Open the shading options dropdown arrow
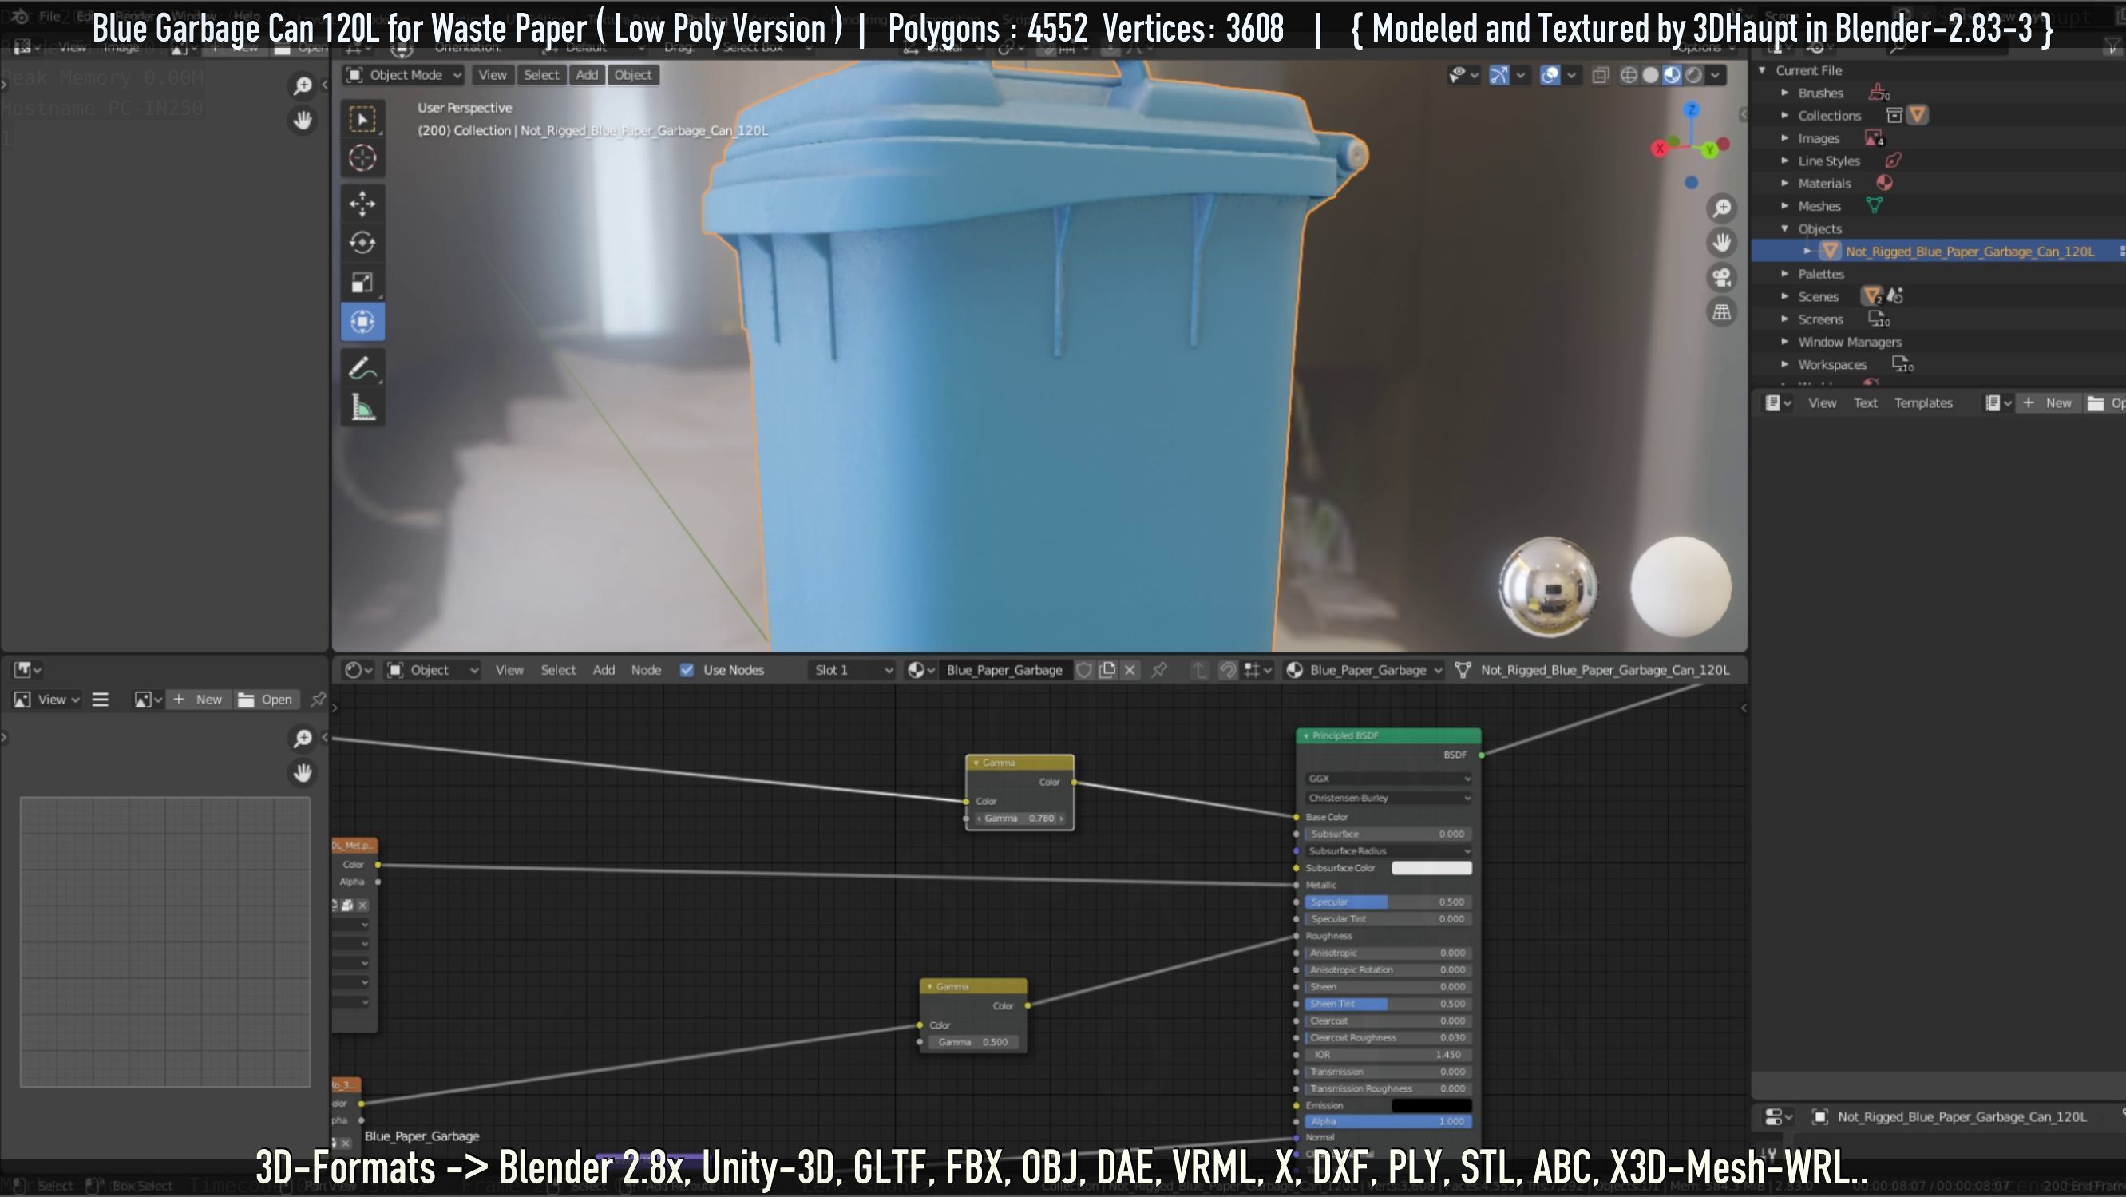 pyautogui.click(x=1716, y=75)
